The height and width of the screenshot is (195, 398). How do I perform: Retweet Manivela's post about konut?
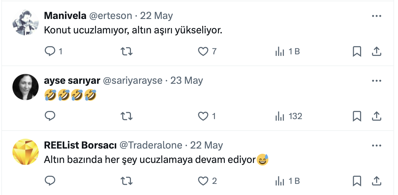pyautogui.click(x=126, y=51)
